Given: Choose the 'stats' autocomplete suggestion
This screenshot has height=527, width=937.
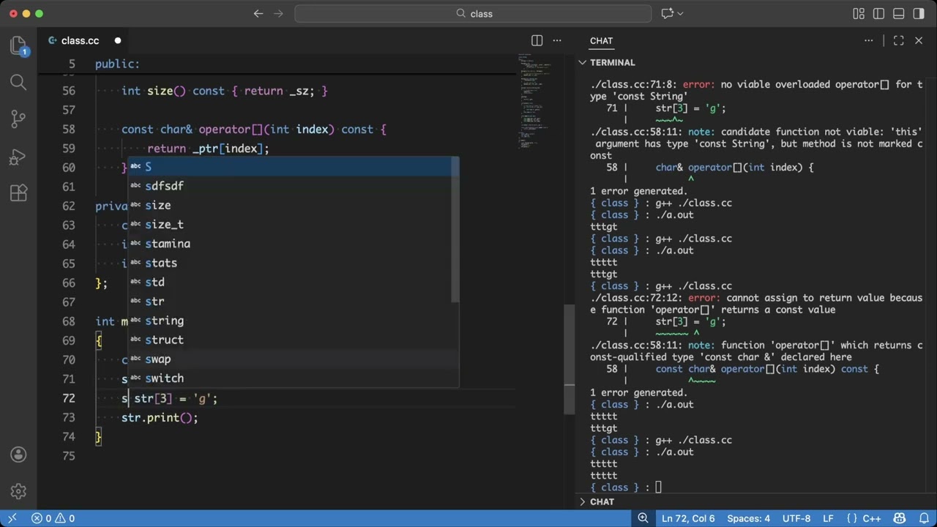Looking at the screenshot, I should click(294, 263).
